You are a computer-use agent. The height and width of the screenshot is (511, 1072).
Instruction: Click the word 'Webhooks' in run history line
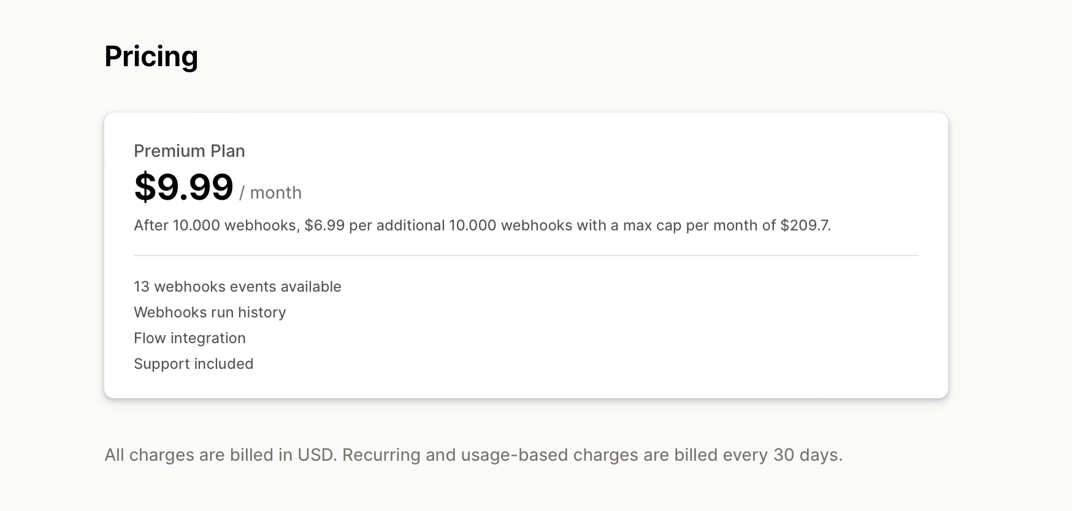coord(170,312)
